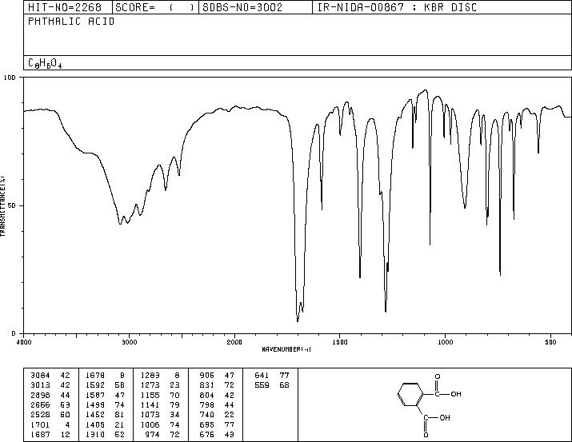572x442 pixels.
Task: Click the 3000 wavenumber axis label
Action: coord(129,342)
